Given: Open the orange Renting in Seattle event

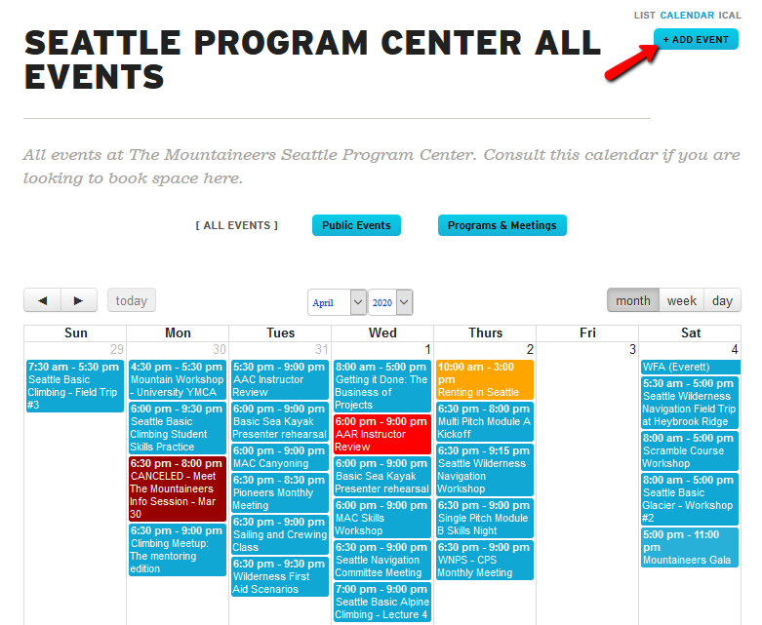Looking at the screenshot, I should [x=485, y=379].
